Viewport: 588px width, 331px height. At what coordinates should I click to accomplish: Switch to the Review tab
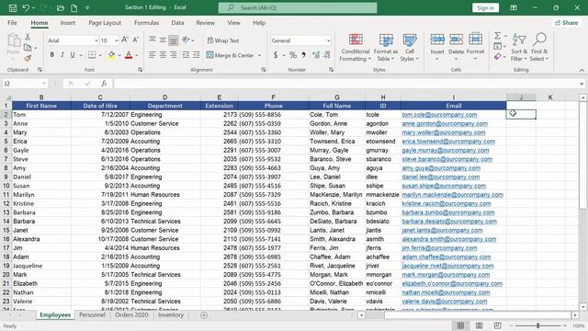pyautogui.click(x=206, y=22)
